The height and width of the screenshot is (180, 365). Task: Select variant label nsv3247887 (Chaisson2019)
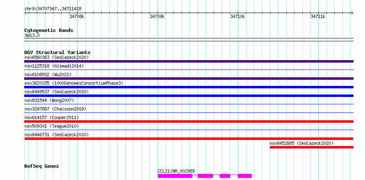click(55, 109)
